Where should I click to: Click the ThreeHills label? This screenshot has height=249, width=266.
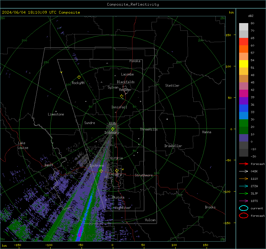[149, 129]
